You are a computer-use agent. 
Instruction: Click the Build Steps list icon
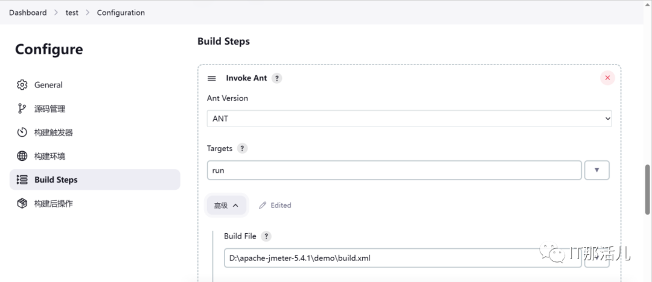pyautogui.click(x=22, y=180)
